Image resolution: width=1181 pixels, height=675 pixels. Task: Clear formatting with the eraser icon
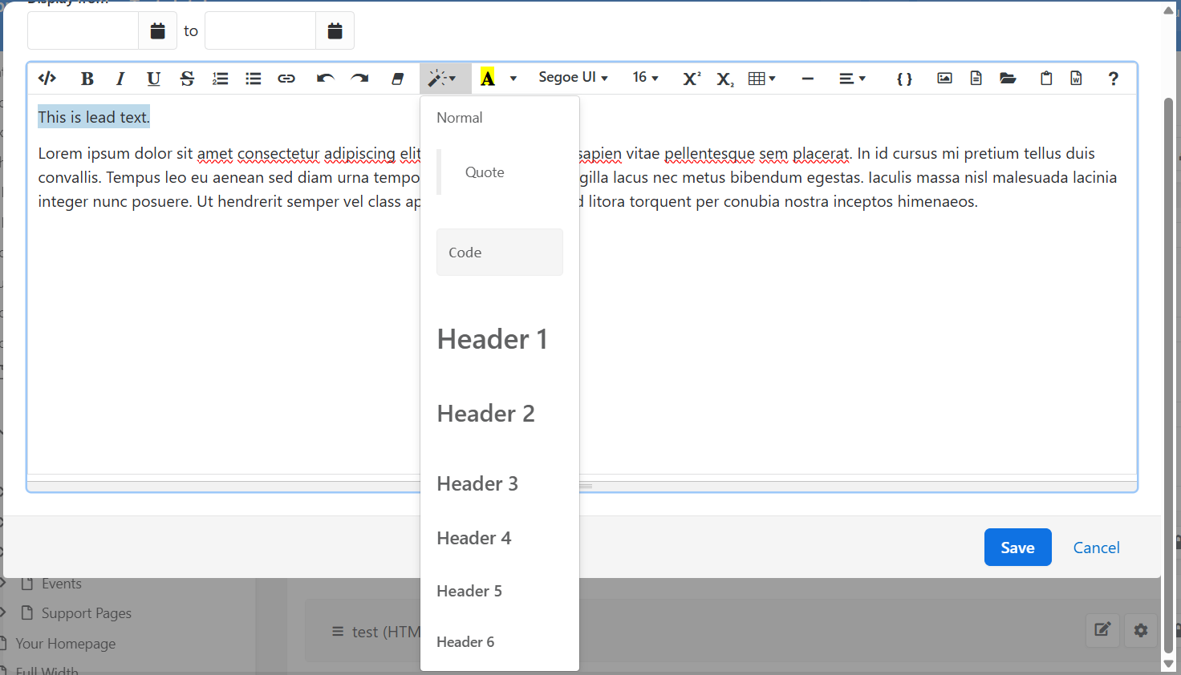point(397,78)
